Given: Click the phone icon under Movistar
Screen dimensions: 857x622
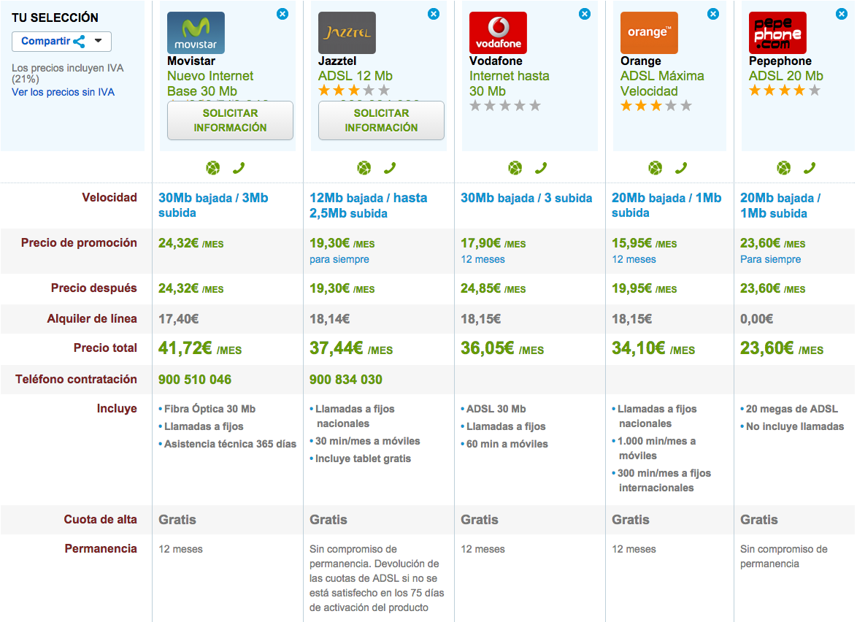Looking at the screenshot, I should pos(239,168).
